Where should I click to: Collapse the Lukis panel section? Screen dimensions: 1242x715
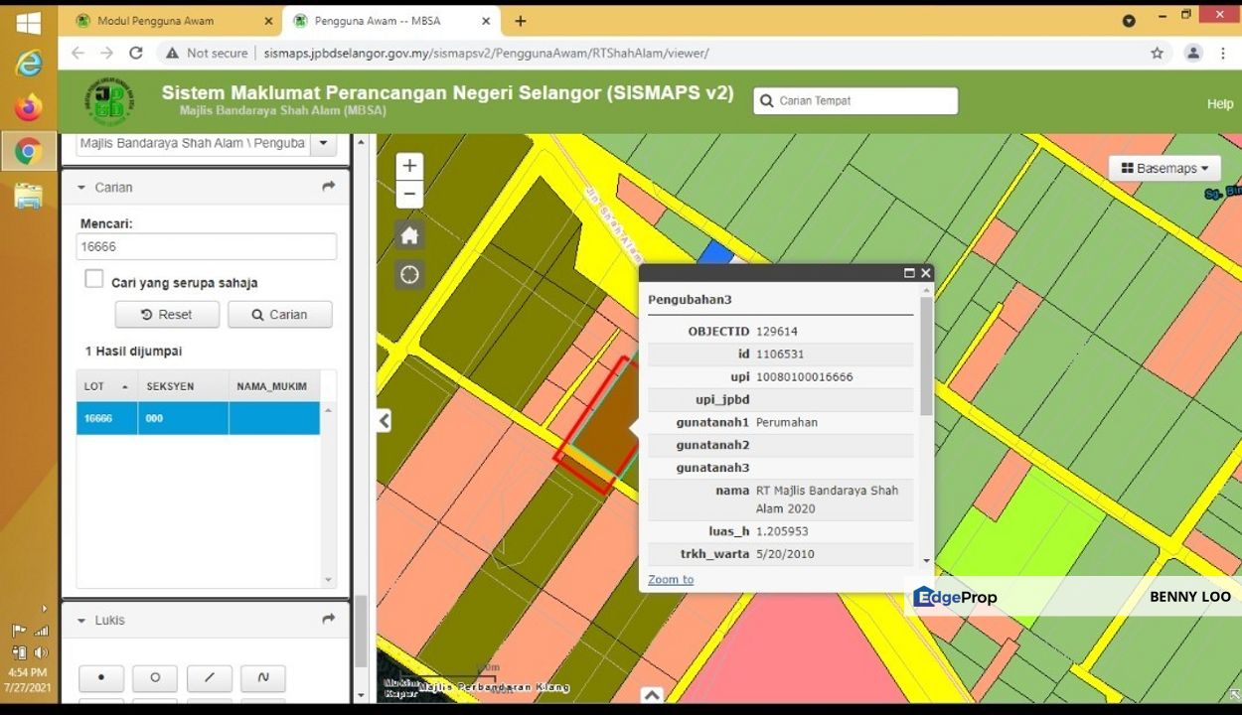(81, 621)
